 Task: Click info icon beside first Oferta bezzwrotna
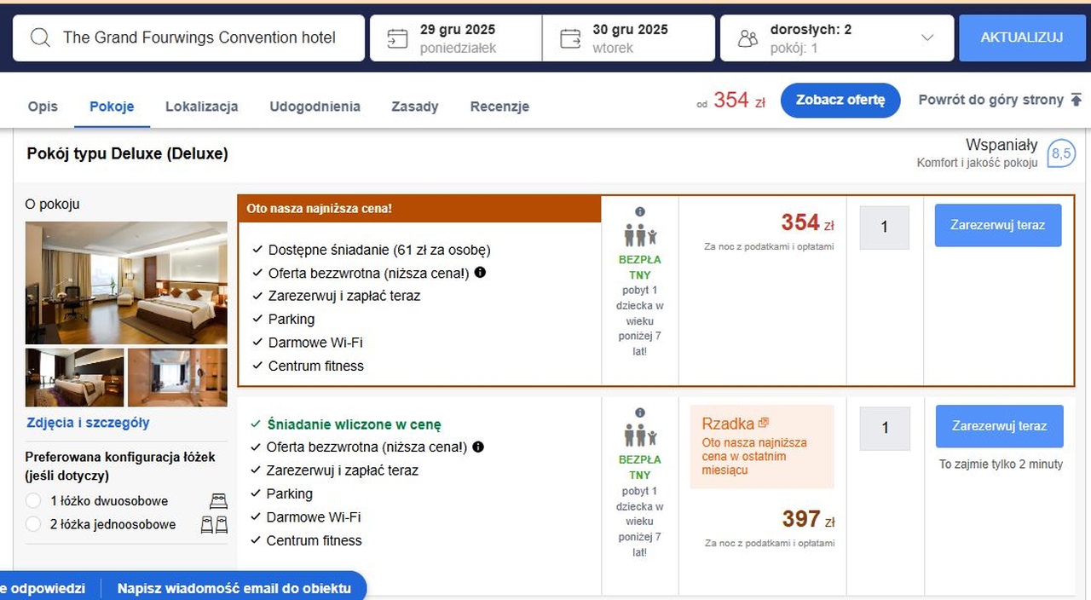(480, 273)
